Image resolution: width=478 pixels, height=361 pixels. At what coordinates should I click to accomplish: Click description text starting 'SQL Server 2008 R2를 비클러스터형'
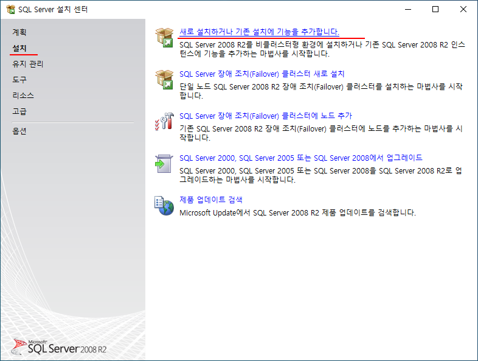322,49
